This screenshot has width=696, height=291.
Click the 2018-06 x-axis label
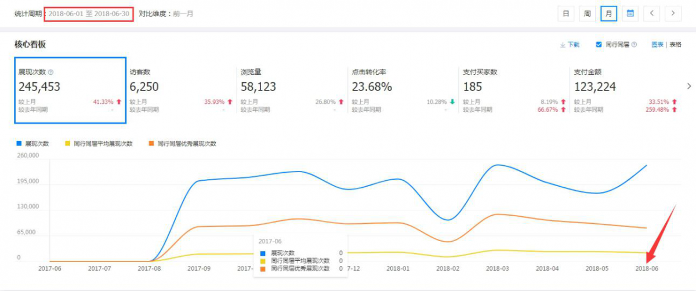click(x=647, y=268)
